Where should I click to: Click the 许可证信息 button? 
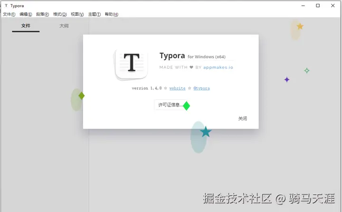coord(170,105)
